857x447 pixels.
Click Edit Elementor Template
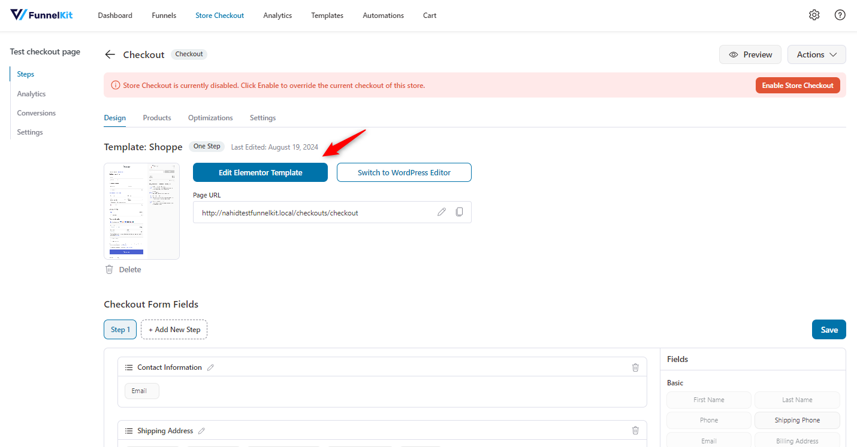click(x=260, y=172)
